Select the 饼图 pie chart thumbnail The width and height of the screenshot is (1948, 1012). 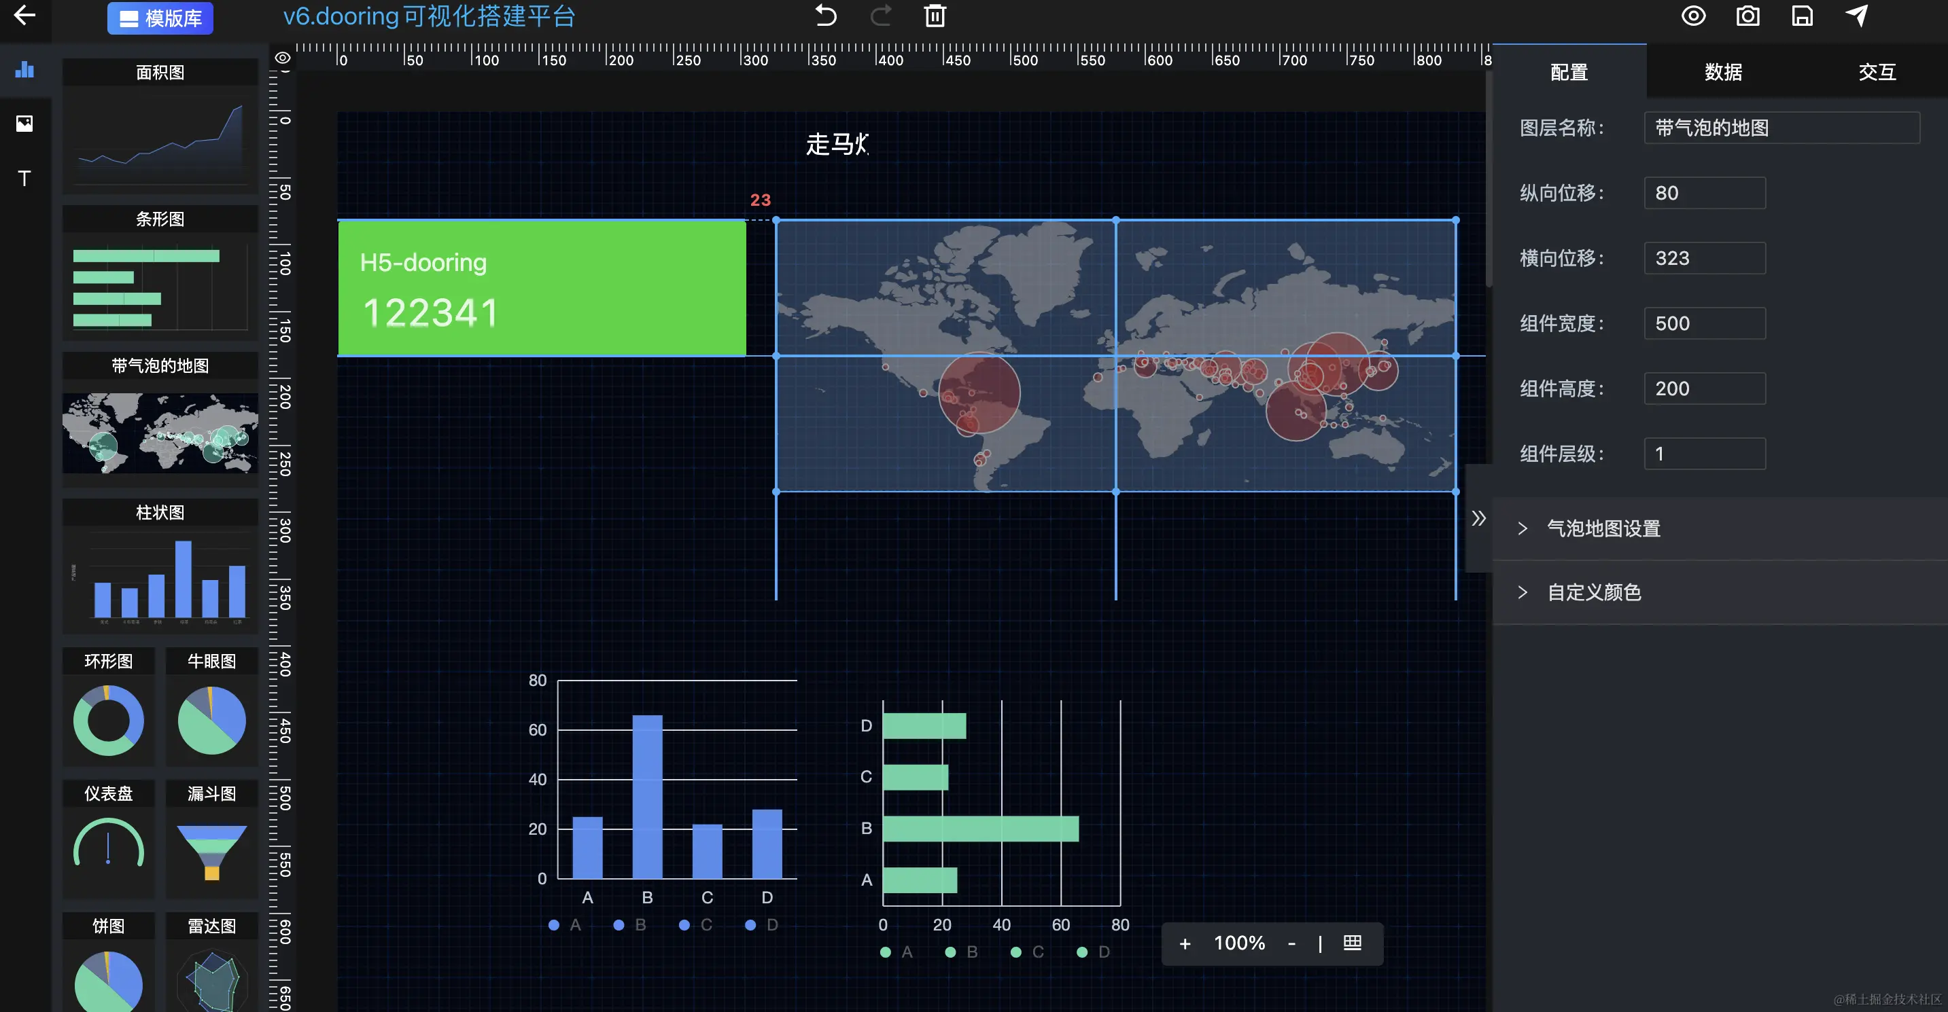point(108,963)
